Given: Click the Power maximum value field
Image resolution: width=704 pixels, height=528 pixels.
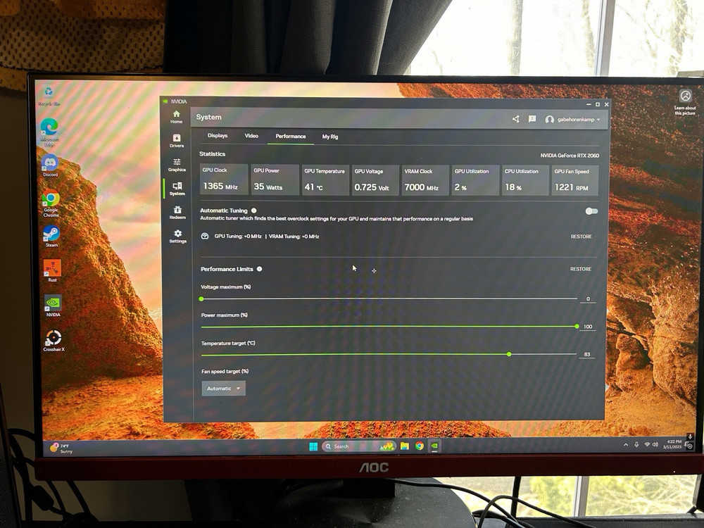Looking at the screenshot, I should click(588, 327).
